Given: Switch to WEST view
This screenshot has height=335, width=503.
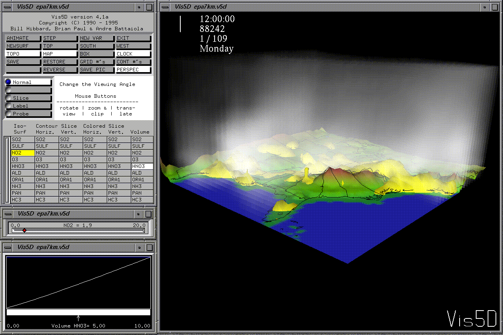Looking at the screenshot, I should tap(133, 46).
